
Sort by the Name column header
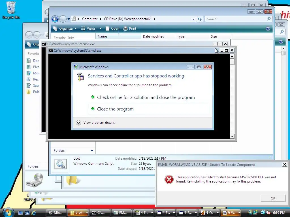118,36
